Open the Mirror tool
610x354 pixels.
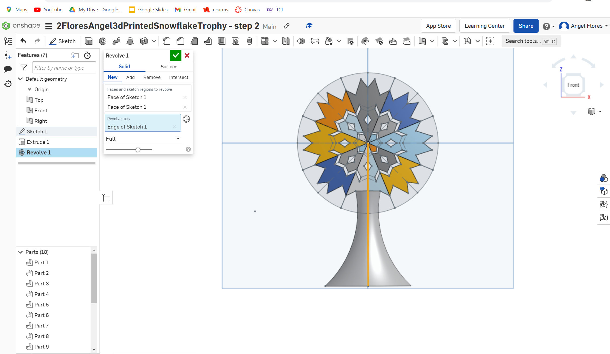[286, 41]
